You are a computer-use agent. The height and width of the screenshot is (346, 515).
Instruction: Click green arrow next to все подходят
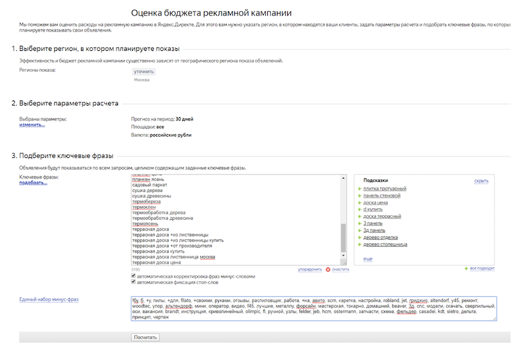(466, 269)
